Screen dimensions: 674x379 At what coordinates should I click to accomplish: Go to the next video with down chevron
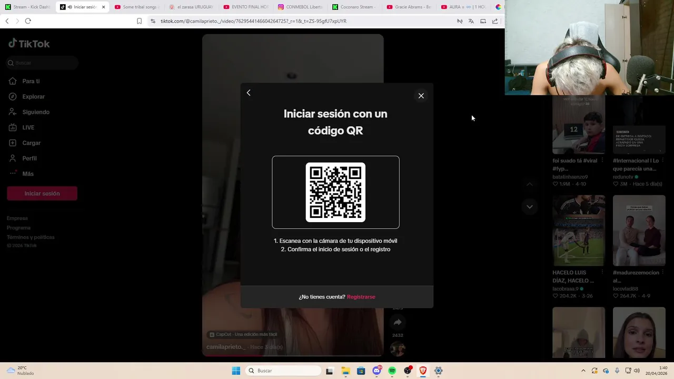tap(530, 207)
